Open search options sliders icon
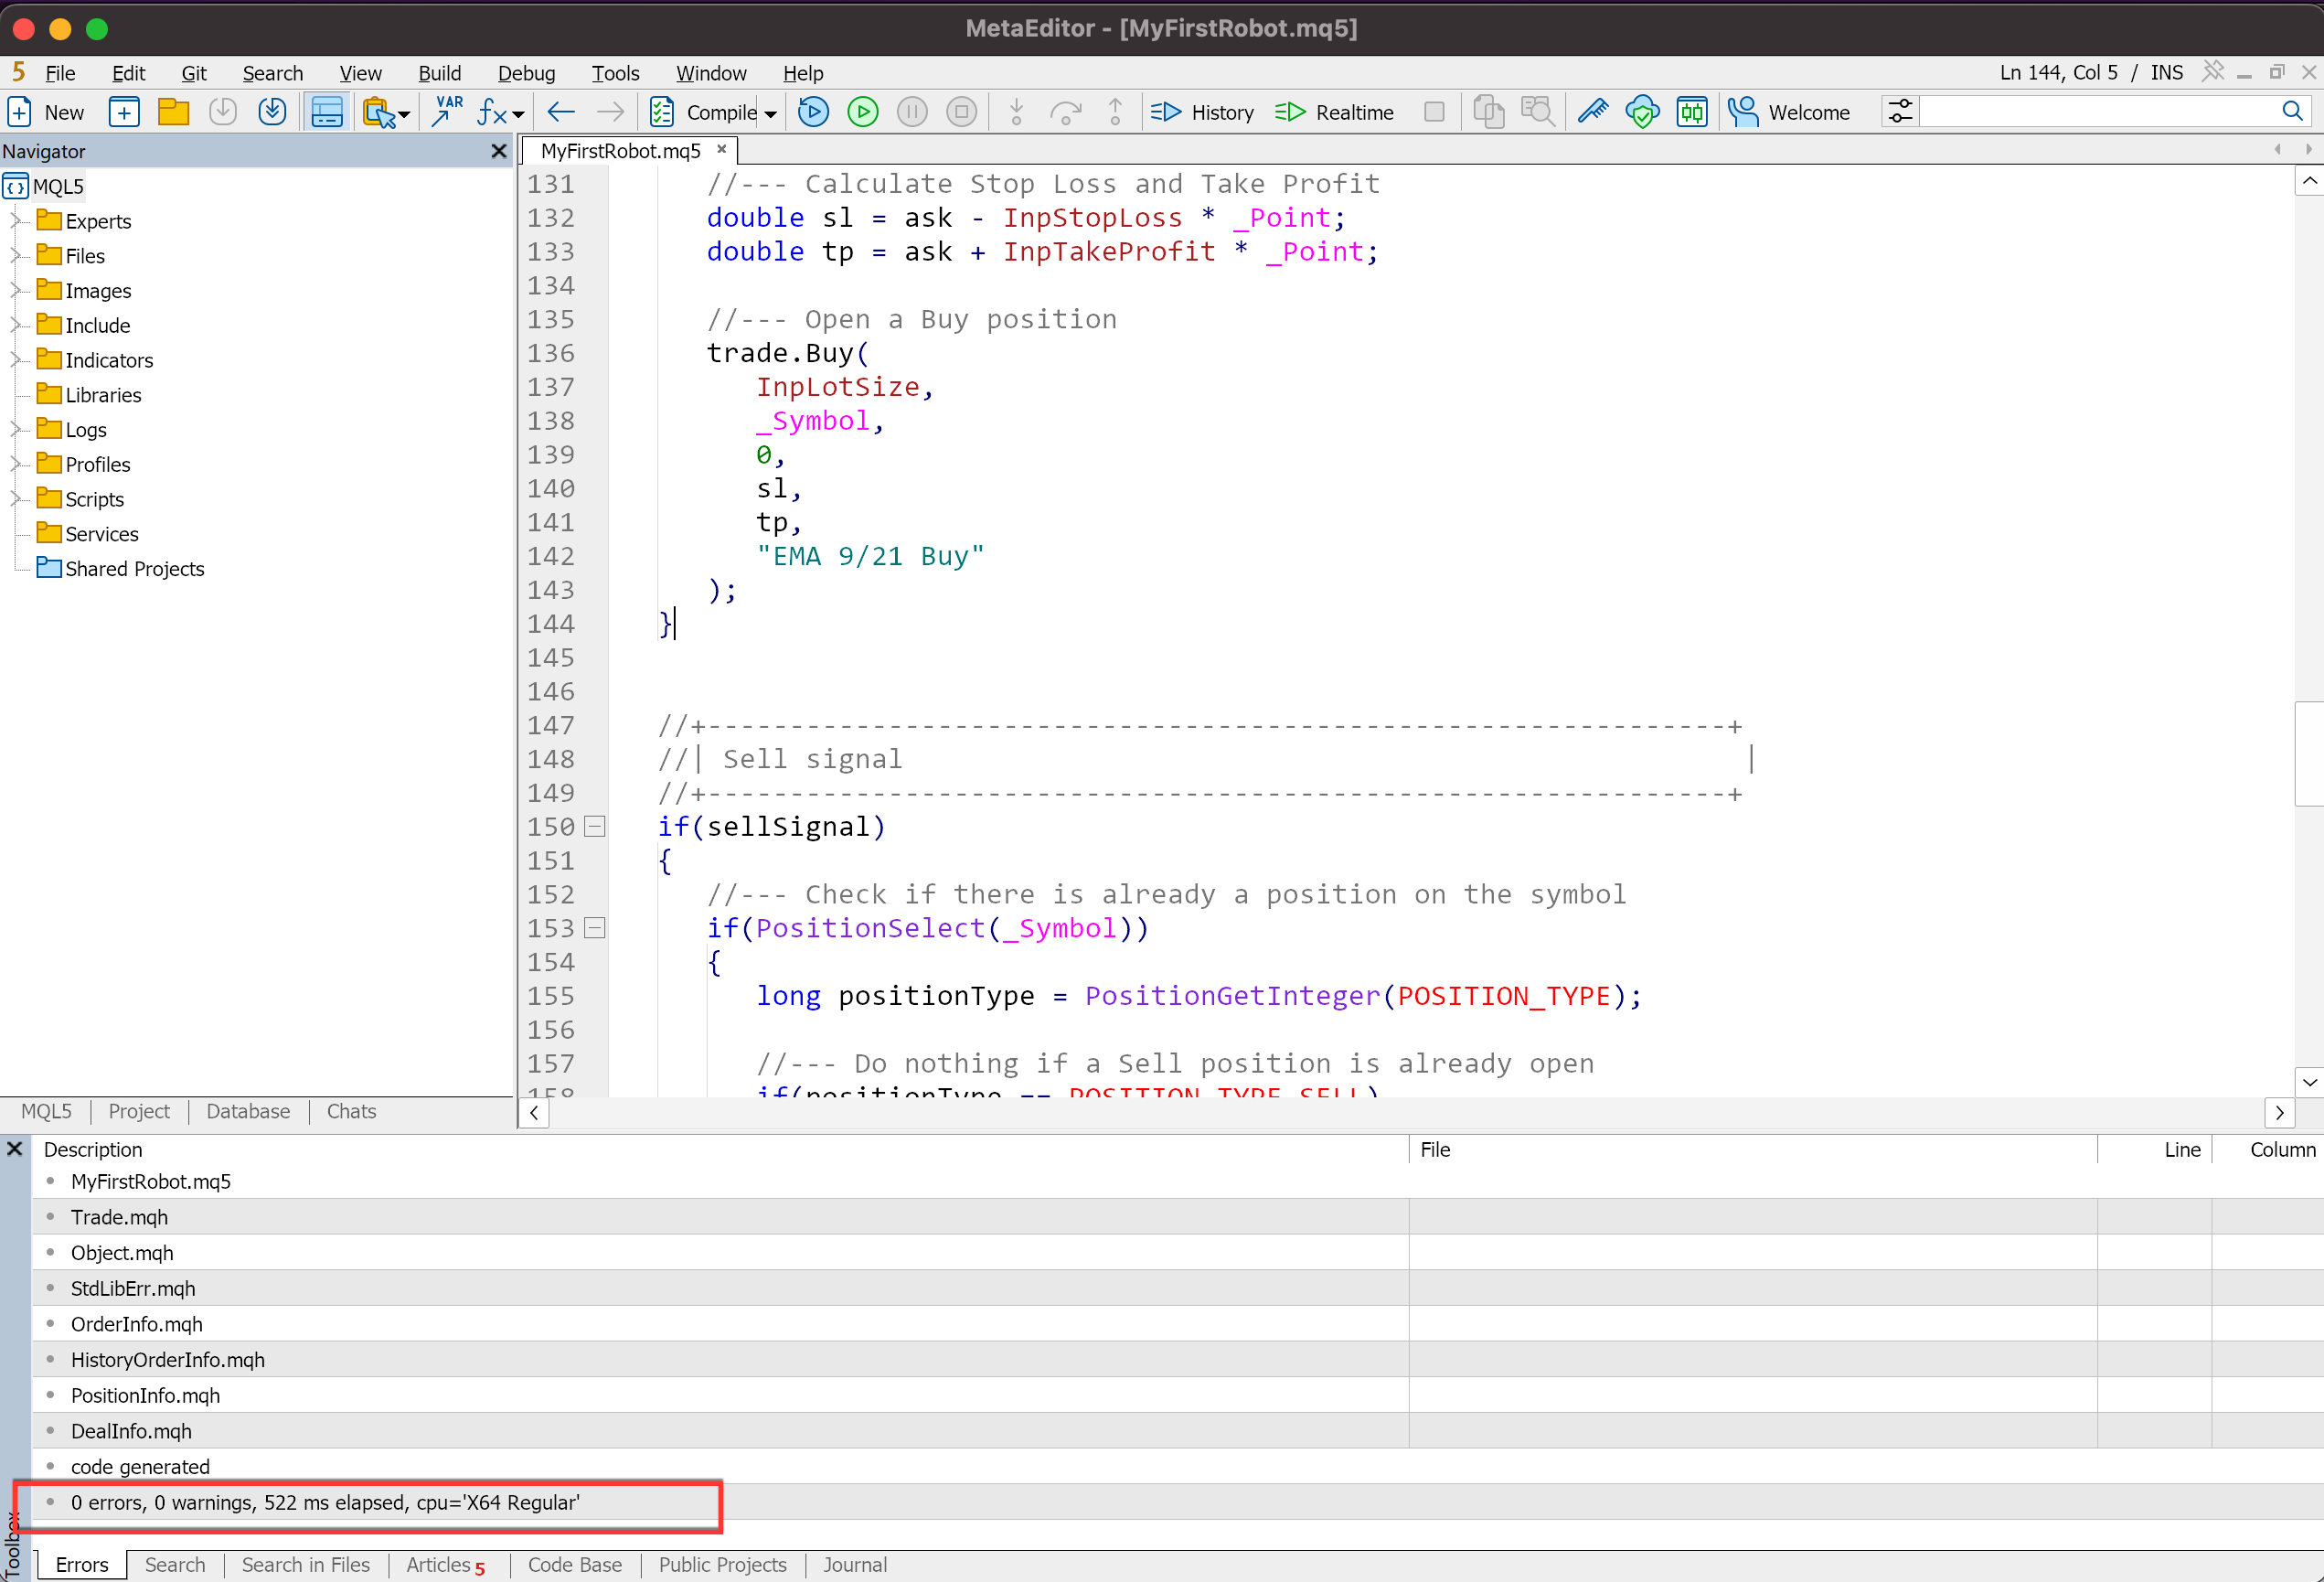2324x1582 pixels. [1900, 112]
